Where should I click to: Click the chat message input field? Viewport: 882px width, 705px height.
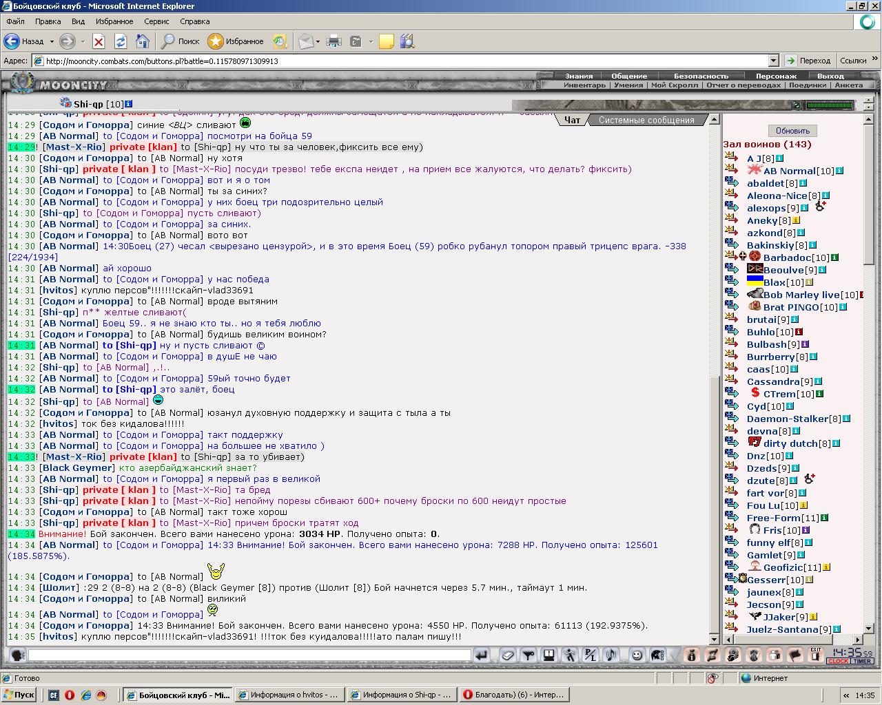click(249, 655)
